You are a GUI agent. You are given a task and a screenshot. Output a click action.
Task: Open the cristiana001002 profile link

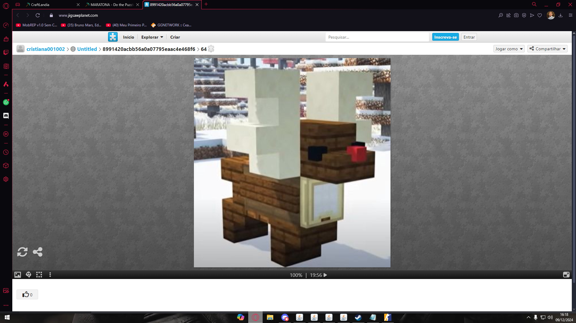click(x=46, y=49)
